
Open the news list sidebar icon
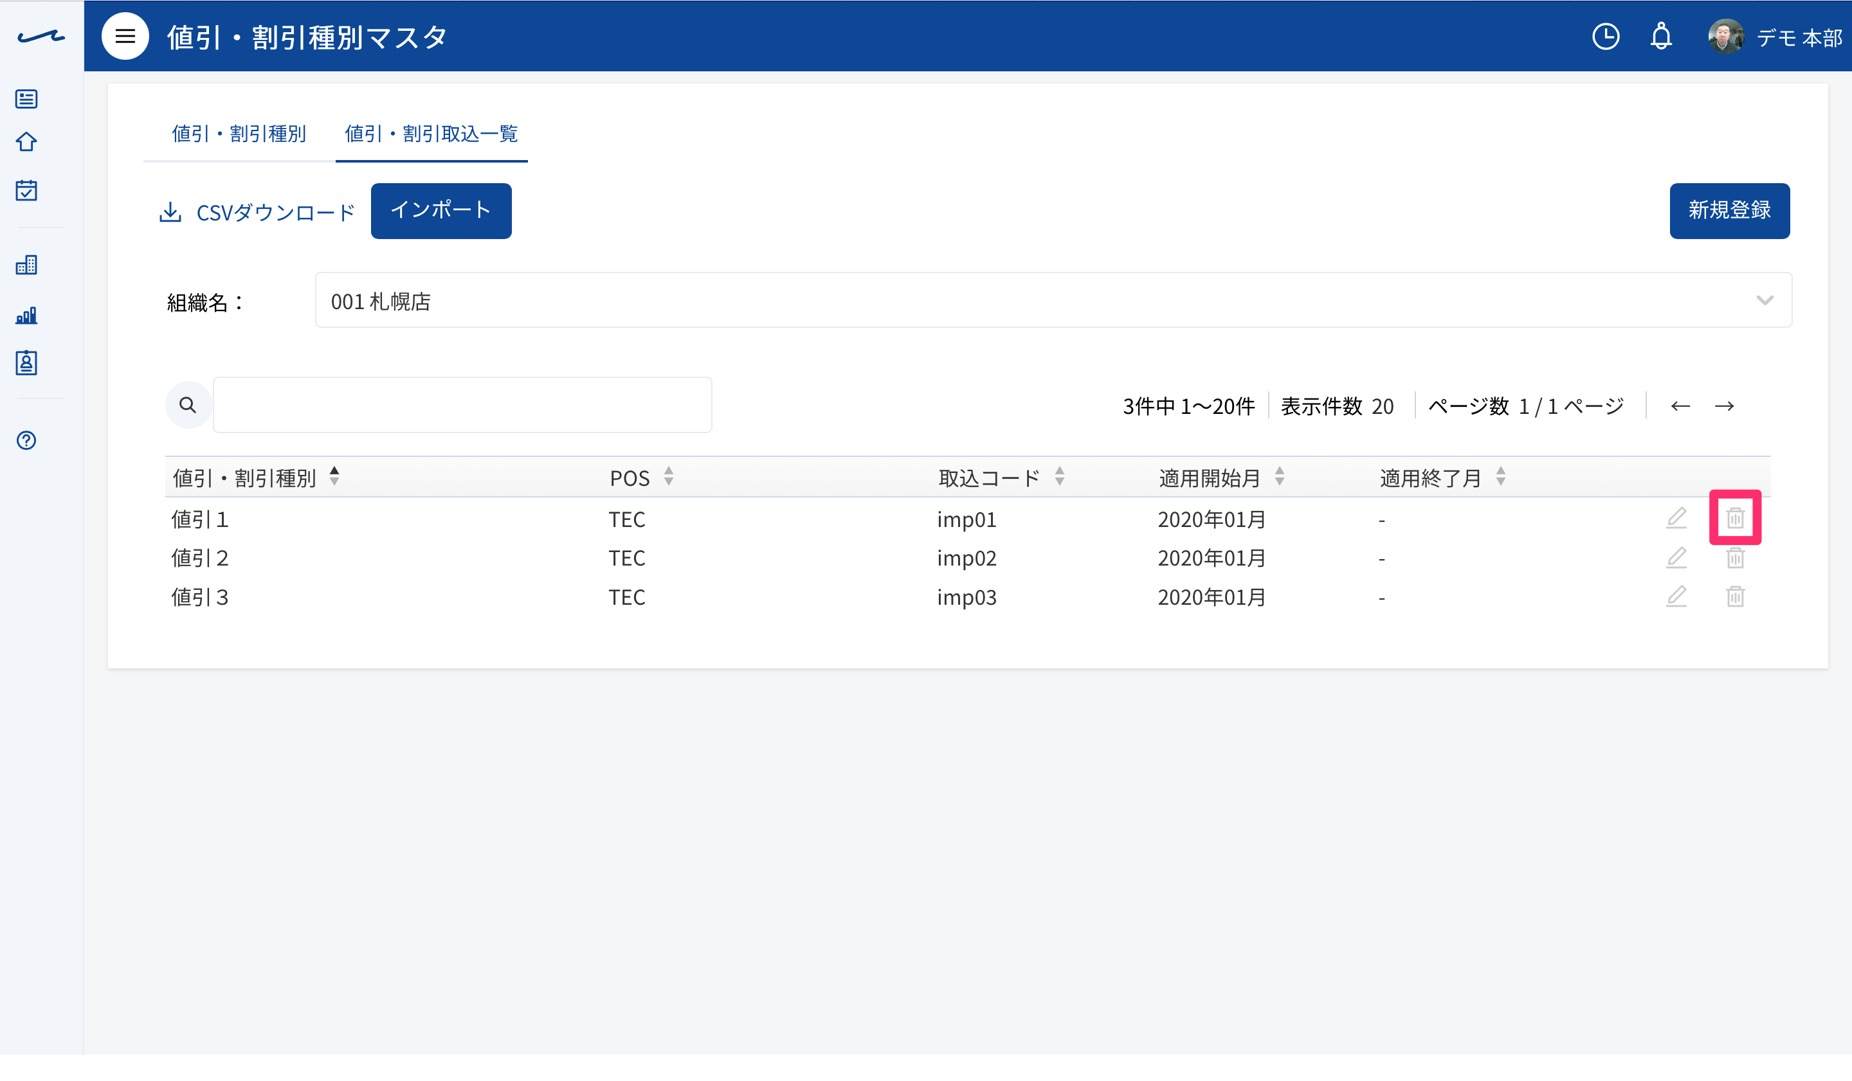[26, 98]
